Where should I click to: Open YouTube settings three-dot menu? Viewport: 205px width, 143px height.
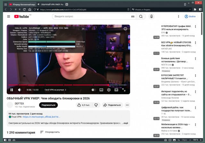[x=178, y=16]
